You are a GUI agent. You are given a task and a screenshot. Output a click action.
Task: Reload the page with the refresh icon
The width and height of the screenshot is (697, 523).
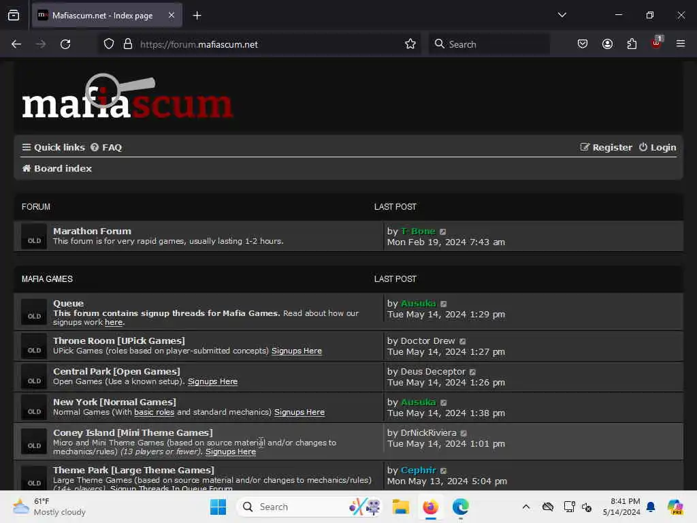tap(65, 44)
